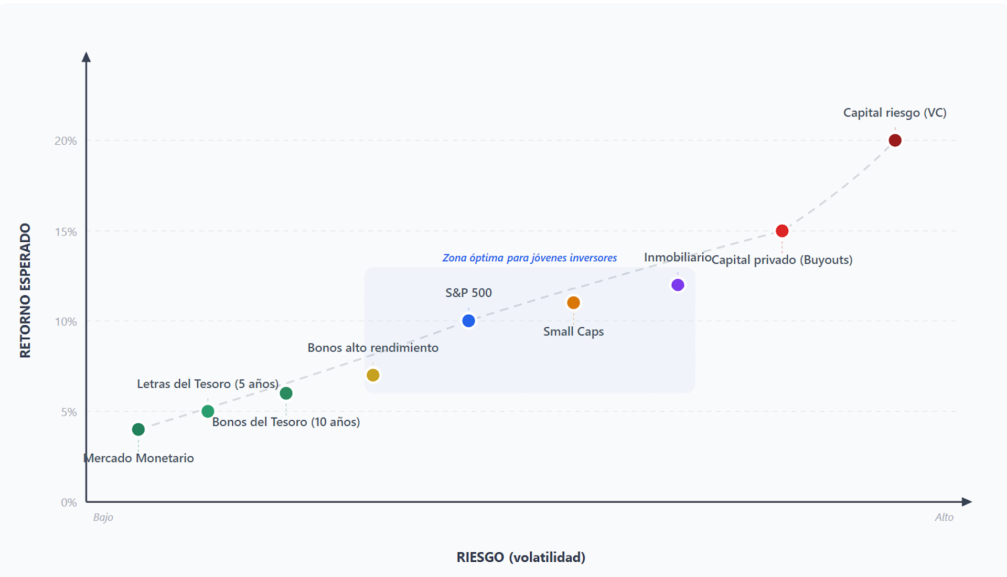This screenshot has width=1007, height=577.
Task: Select the red Capital privado dot
Action: [x=782, y=231]
